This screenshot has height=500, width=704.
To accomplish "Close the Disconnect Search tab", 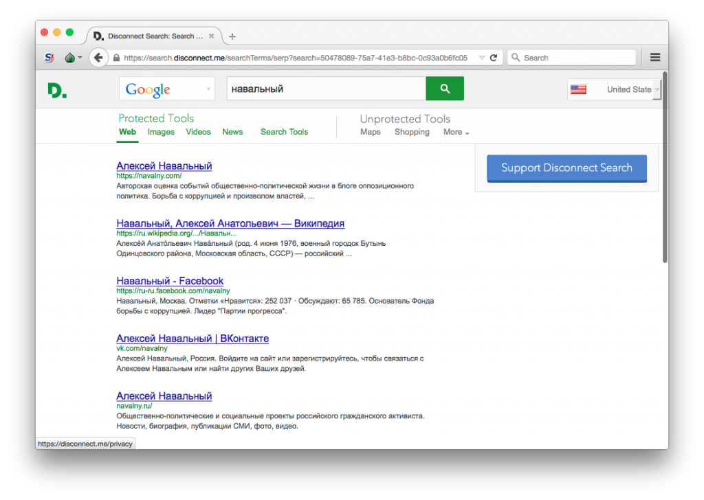I will click(x=212, y=36).
